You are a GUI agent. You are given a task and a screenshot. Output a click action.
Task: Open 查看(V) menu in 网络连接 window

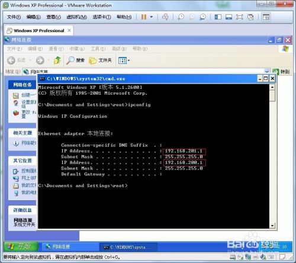(x=56, y=49)
